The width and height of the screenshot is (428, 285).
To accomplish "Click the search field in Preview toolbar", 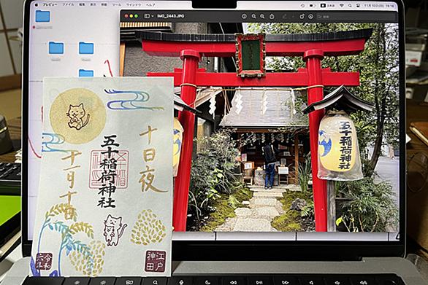I will coord(356,17).
